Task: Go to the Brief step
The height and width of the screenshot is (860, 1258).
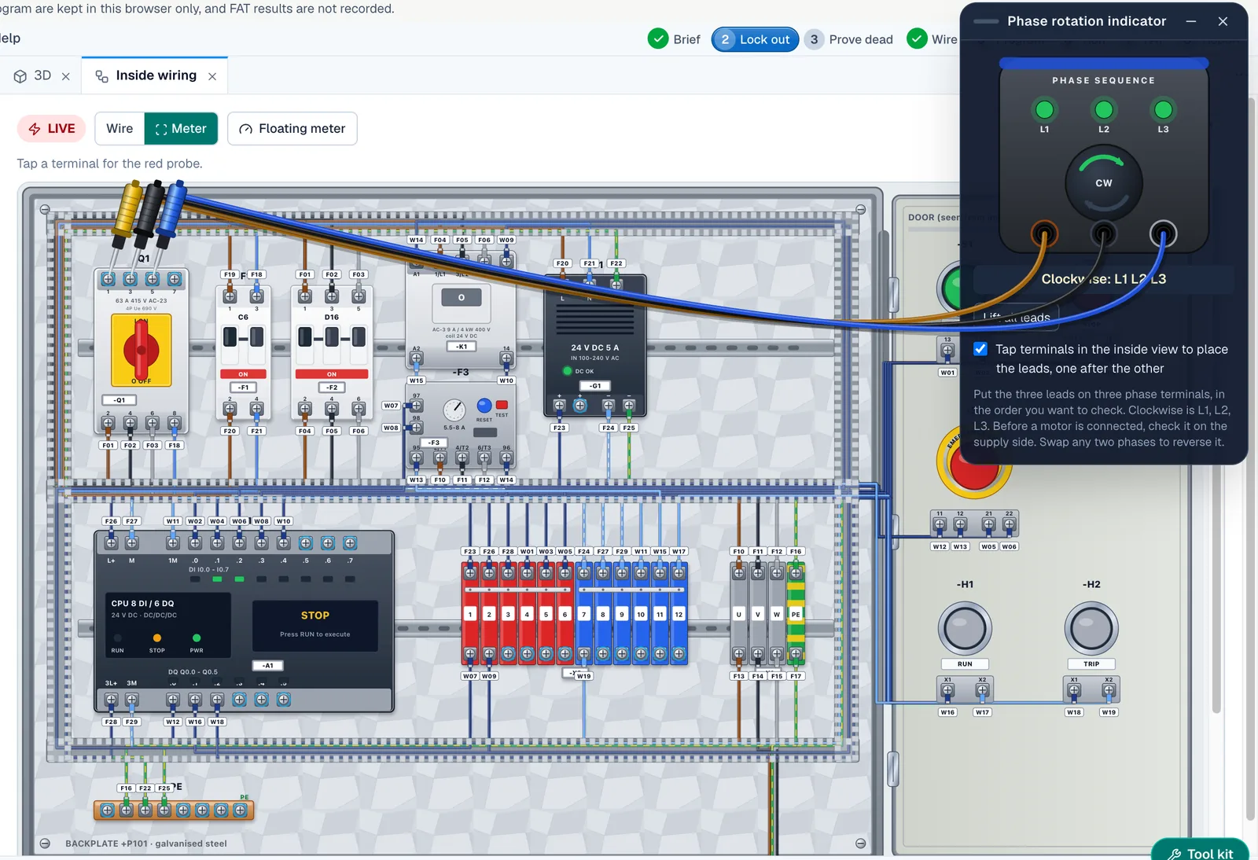Action: [x=674, y=39]
